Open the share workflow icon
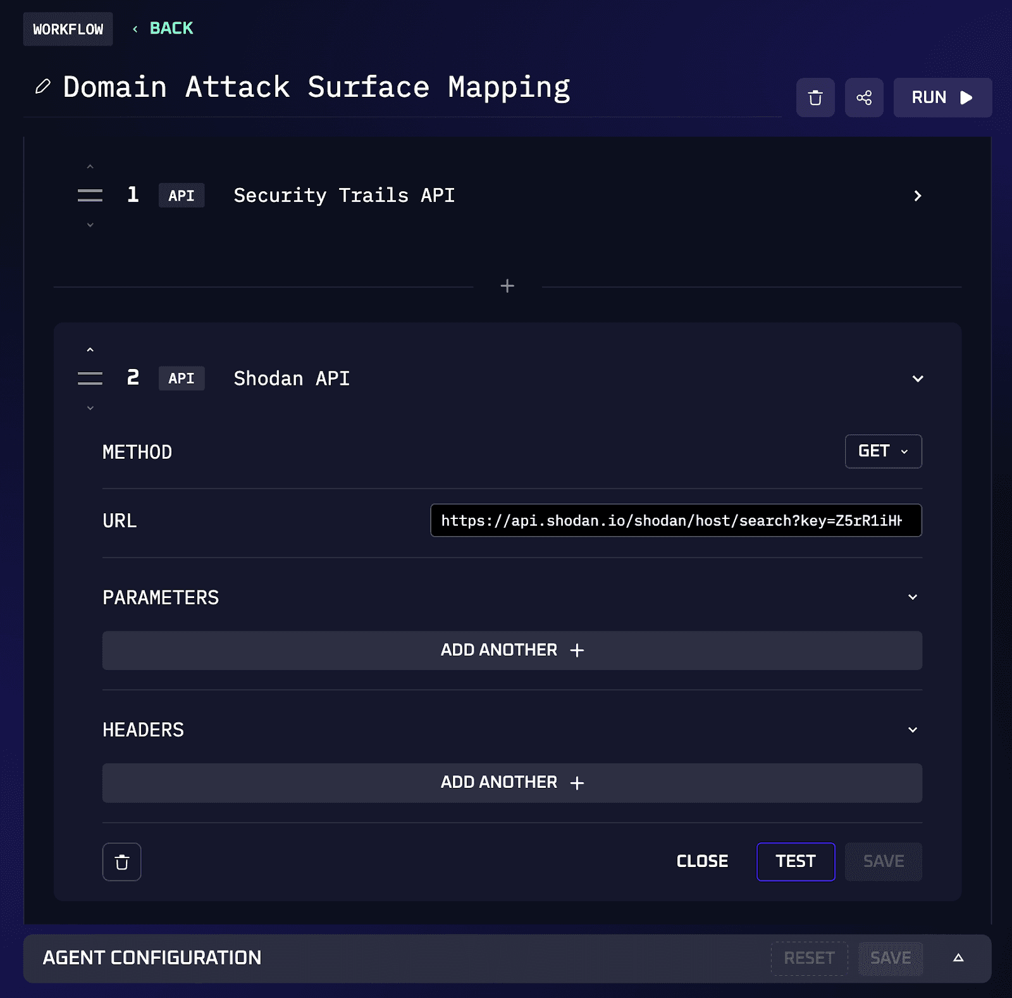1012x998 pixels. pyautogui.click(x=864, y=97)
